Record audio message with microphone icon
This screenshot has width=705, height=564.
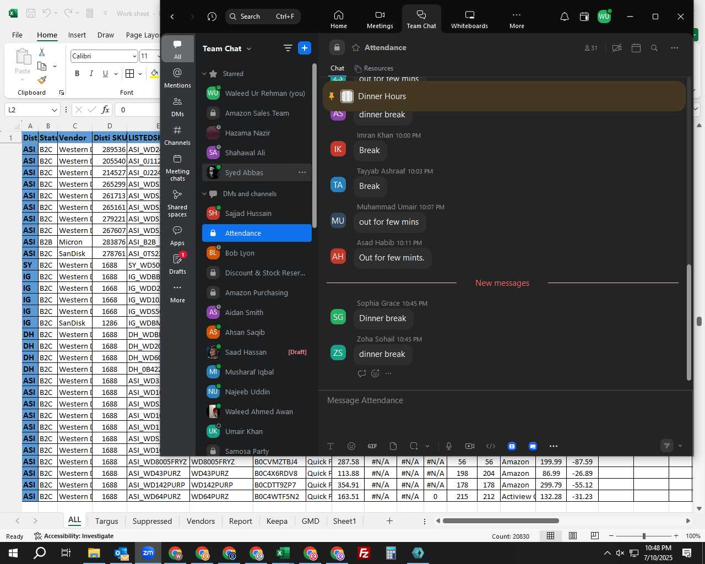tap(449, 446)
